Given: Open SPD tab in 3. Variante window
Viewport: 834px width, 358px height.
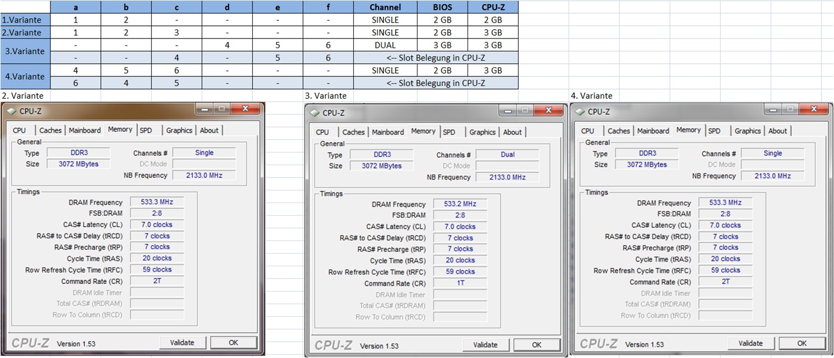Looking at the screenshot, I should pos(449,132).
